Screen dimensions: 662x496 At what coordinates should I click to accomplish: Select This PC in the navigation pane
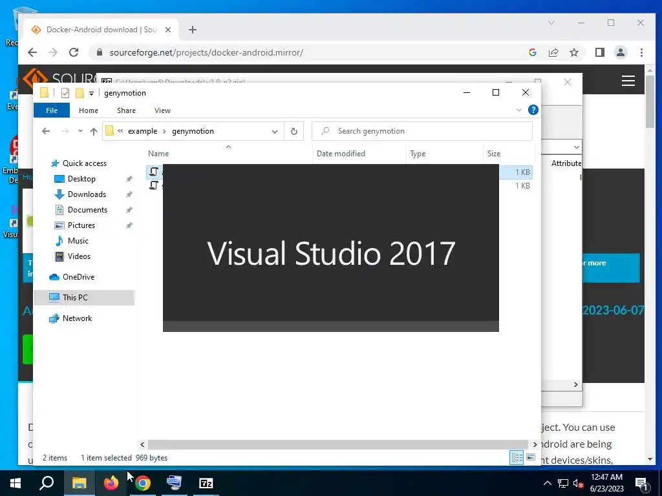pyautogui.click(x=75, y=298)
